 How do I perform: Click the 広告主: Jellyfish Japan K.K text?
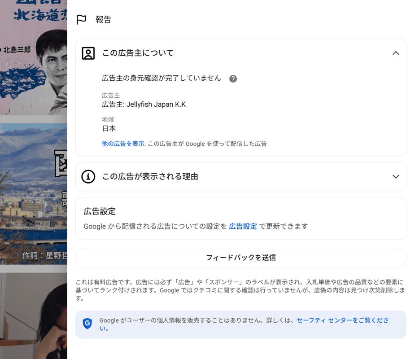click(x=144, y=105)
